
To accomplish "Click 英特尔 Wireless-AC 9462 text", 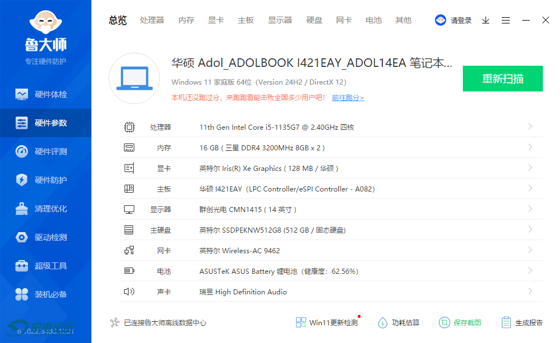I will click(x=239, y=251).
